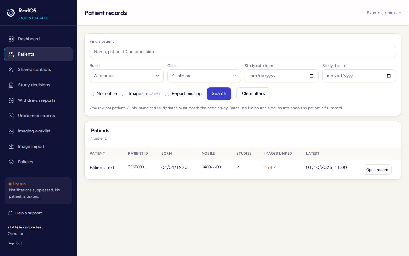This screenshot has height=256, width=409.
Task: Select Unclaimed studies menu item
Action: click(x=38, y=116)
